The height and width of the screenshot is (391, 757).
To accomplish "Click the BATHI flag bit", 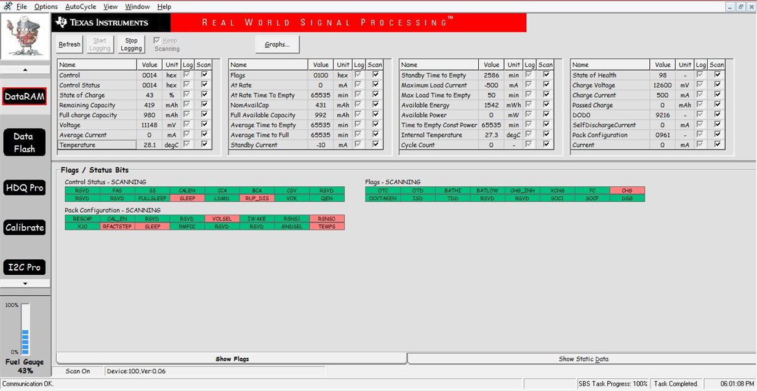I will coord(452,191).
